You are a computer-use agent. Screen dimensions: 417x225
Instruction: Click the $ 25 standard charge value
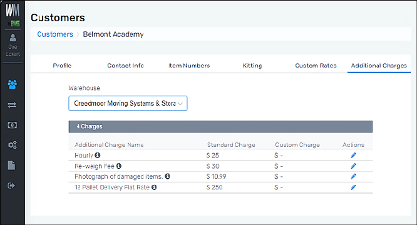pyautogui.click(x=213, y=156)
